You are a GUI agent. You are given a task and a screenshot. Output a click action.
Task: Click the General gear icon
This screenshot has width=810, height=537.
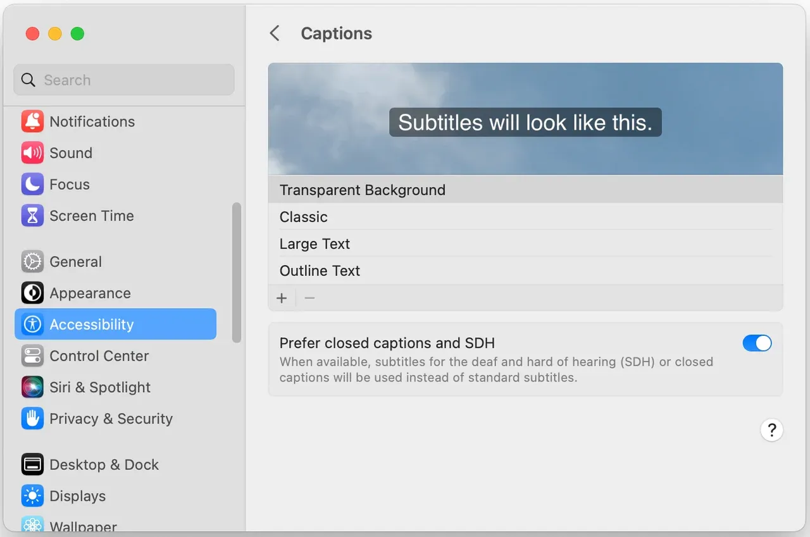pyautogui.click(x=32, y=262)
